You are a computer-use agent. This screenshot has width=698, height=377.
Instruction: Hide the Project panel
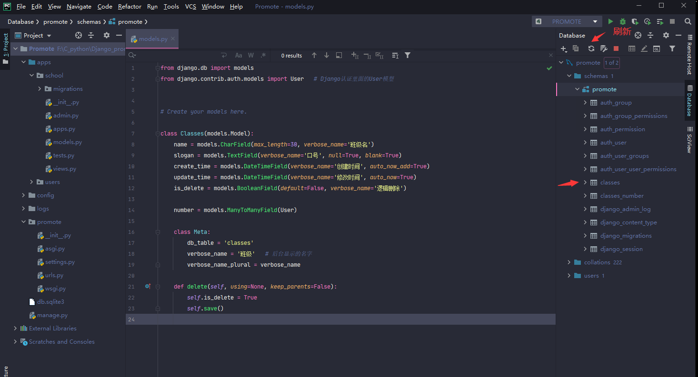[x=119, y=35]
